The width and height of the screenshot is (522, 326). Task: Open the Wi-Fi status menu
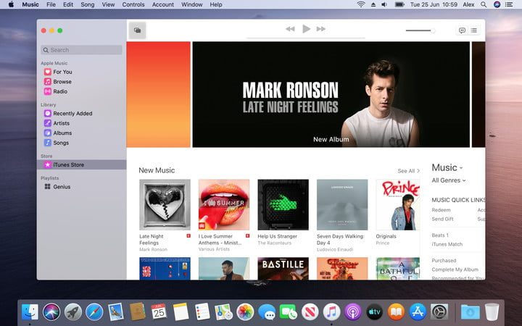(361, 4)
